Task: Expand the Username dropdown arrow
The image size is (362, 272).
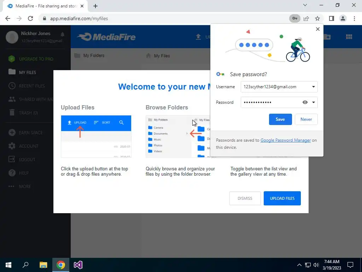Action: pos(313,87)
